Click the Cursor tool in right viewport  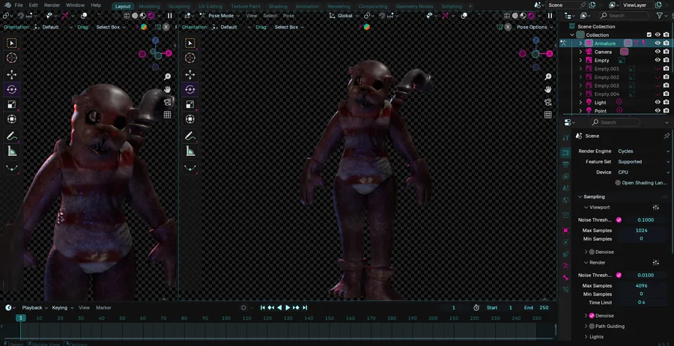pyautogui.click(x=189, y=58)
